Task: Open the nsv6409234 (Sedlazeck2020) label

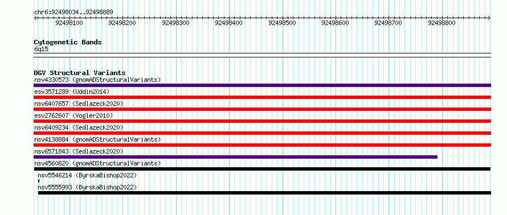Action: [79, 127]
